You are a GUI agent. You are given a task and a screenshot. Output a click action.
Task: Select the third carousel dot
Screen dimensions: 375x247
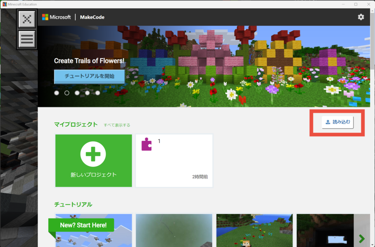coord(77,93)
